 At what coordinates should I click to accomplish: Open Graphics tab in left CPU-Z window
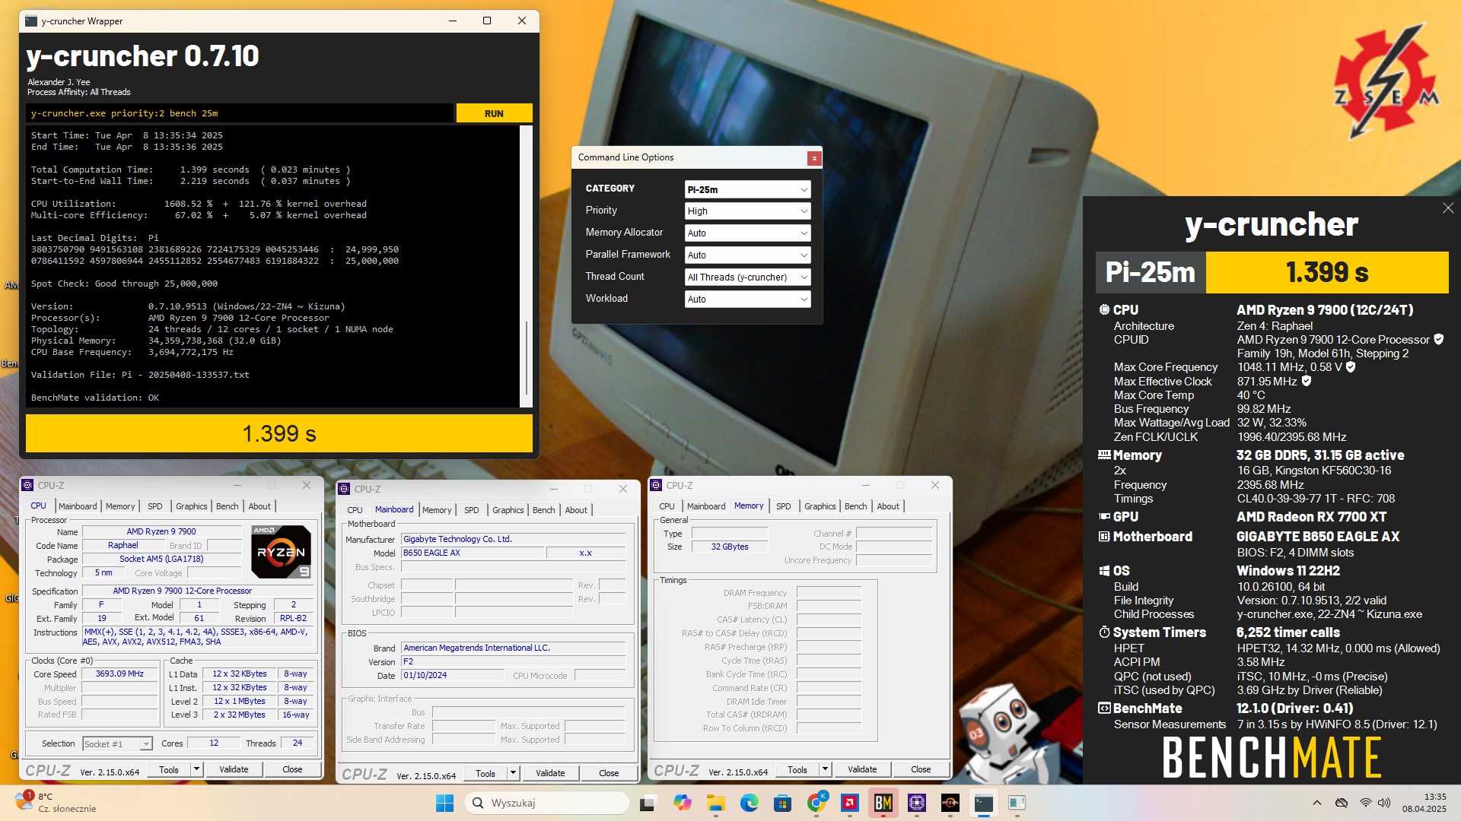coord(192,506)
